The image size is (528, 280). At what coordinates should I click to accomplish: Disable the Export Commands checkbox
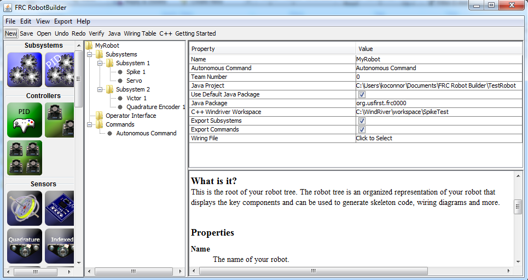(362, 129)
